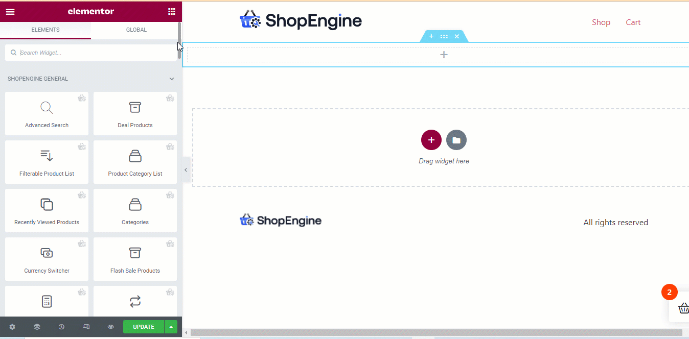Click the edit section dots handle
The image size is (689, 339).
coord(444,36)
